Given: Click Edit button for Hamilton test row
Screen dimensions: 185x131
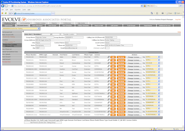Looking at the screenshot, I should tap(113, 106).
